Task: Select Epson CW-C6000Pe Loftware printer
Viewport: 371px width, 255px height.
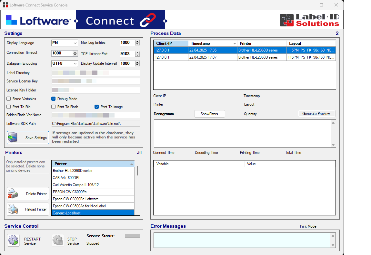Action: [93, 199]
